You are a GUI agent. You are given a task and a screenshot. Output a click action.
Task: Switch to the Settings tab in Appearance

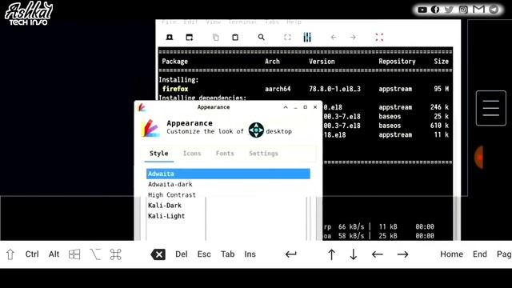pos(263,154)
